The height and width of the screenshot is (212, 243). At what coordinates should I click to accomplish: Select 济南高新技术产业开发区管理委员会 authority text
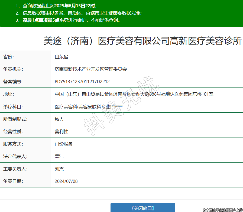[90, 69]
